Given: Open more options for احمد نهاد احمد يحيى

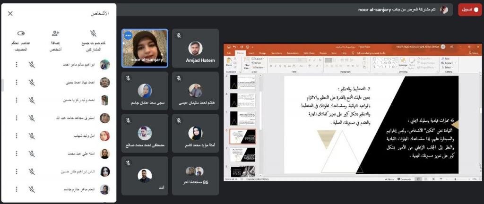Looking at the screenshot, I should 17,82.
